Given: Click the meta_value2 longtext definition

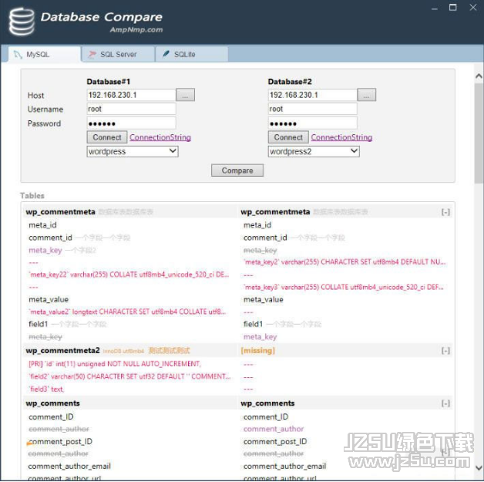Looking at the screenshot, I should [127, 312].
